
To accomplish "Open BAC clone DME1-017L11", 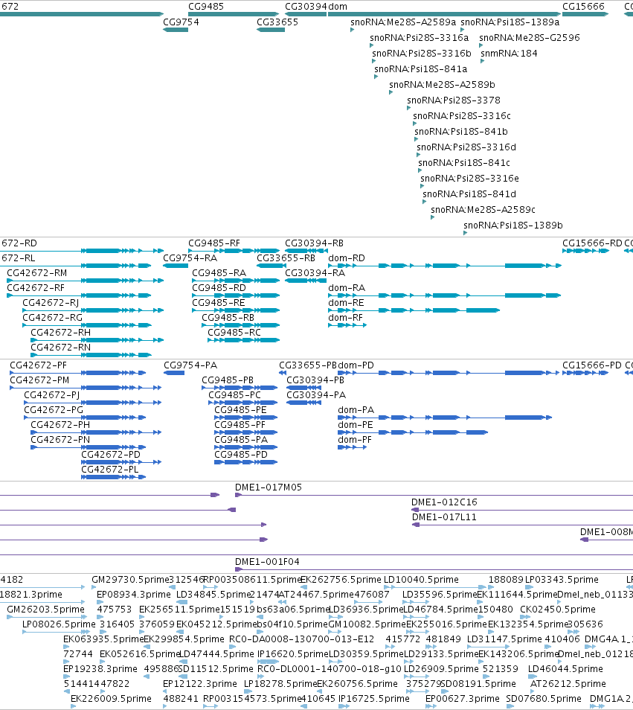I will pyautogui.click(x=444, y=517).
